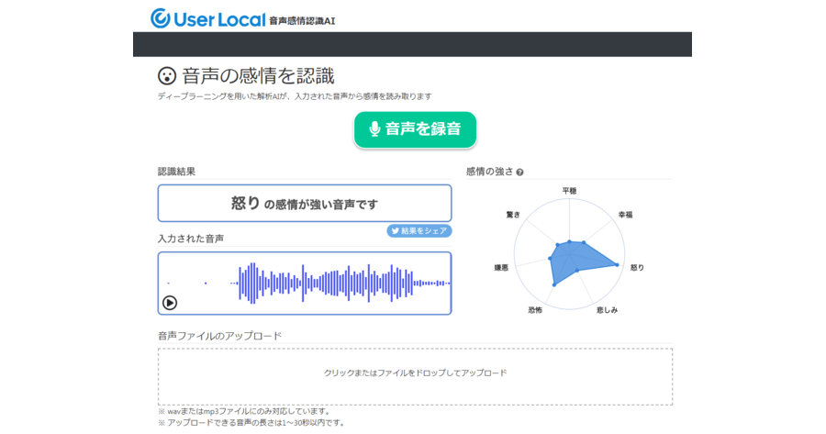Image resolution: width=826 pixels, height=434 pixels.
Task: Share result via 結果をシェア button
Action: pos(419,230)
